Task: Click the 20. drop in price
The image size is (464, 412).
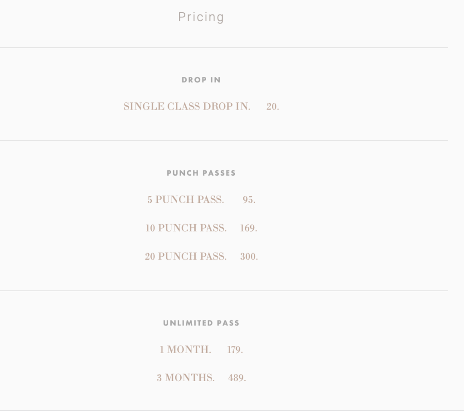Action: coord(272,106)
